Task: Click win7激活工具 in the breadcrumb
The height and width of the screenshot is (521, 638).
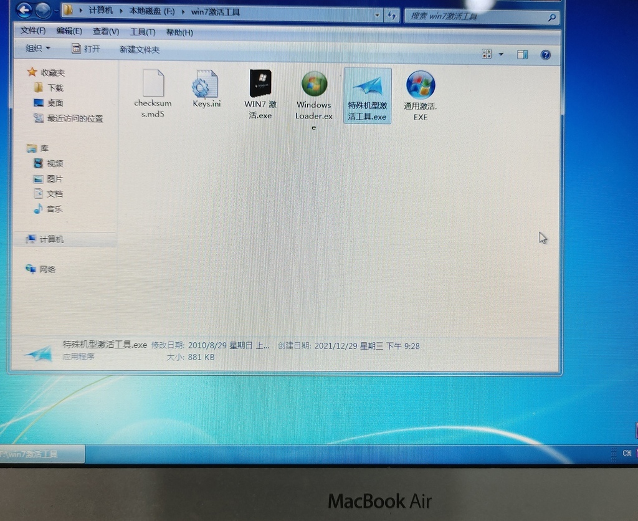Action: click(x=215, y=12)
